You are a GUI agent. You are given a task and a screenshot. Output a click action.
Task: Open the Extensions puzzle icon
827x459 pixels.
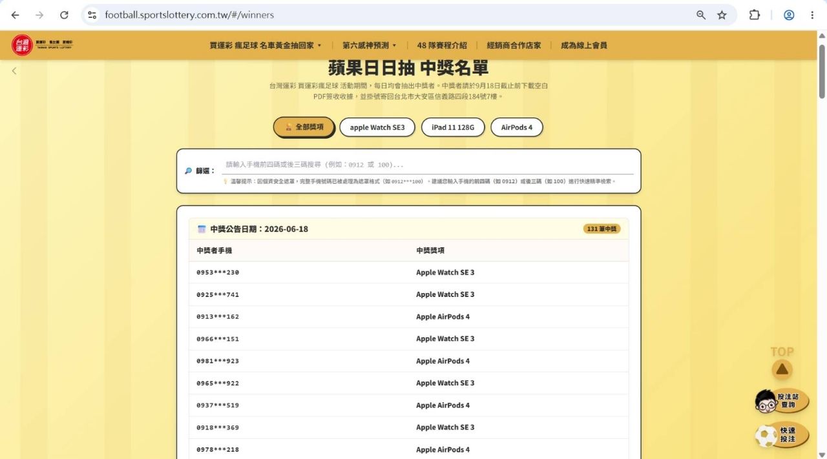click(x=754, y=15)
